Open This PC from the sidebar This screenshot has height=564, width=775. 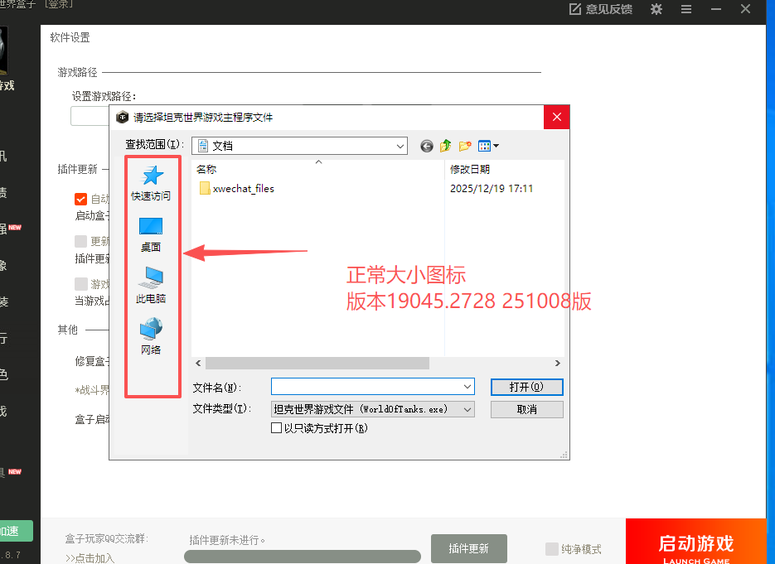151,278
